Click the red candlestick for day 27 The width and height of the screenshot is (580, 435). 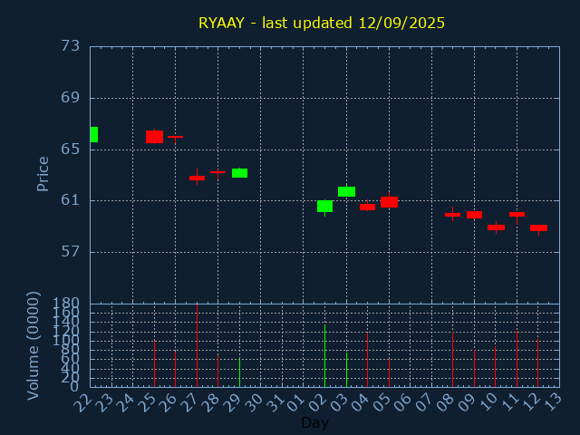click(198, 178)
